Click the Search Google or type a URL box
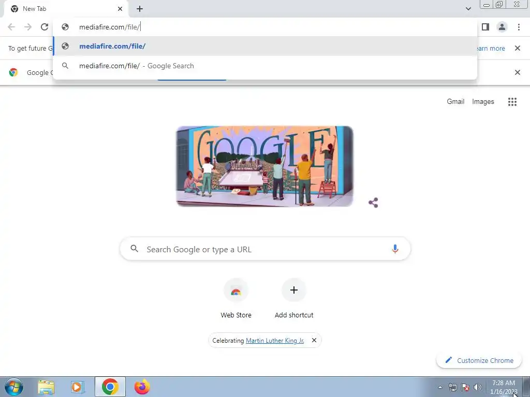The image size is (530, 397). [266, 249]
